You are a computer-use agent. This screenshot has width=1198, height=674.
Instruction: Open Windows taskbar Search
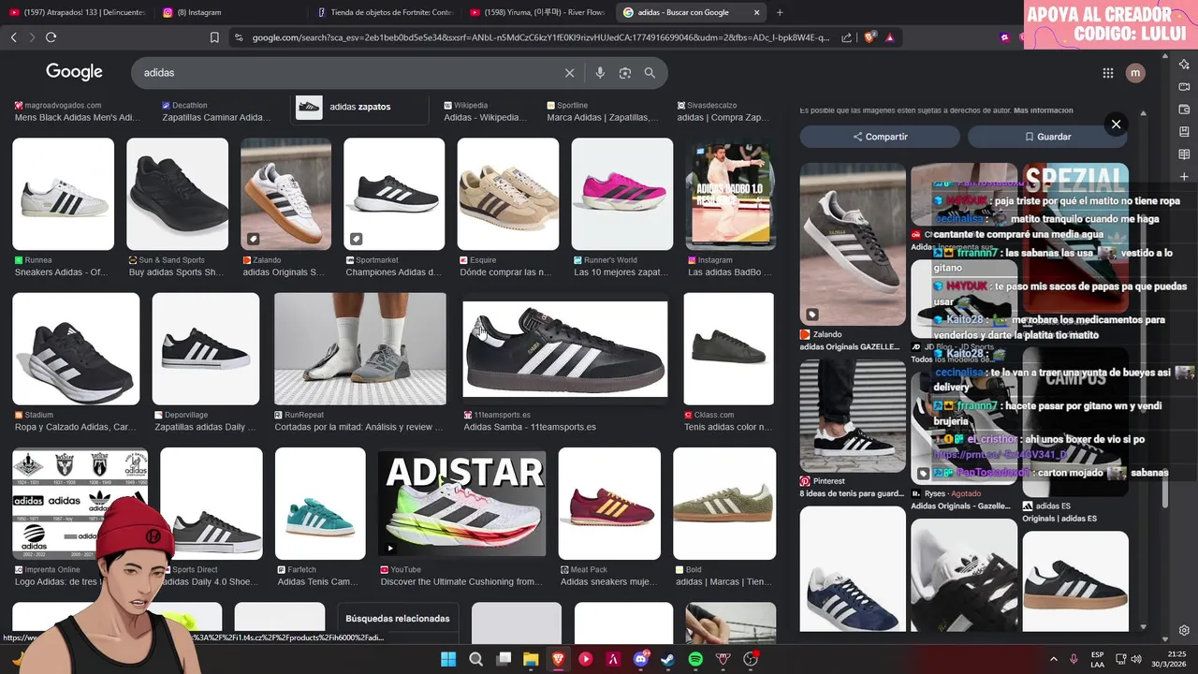point(475,659)
